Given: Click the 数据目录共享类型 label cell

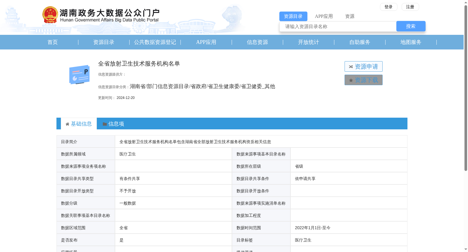Looking at the screenshot, I should click(x=86, y=179).
